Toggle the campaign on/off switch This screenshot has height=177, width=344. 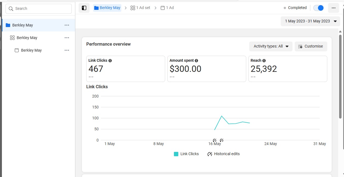pyautogui.click(x=319, y=8)
